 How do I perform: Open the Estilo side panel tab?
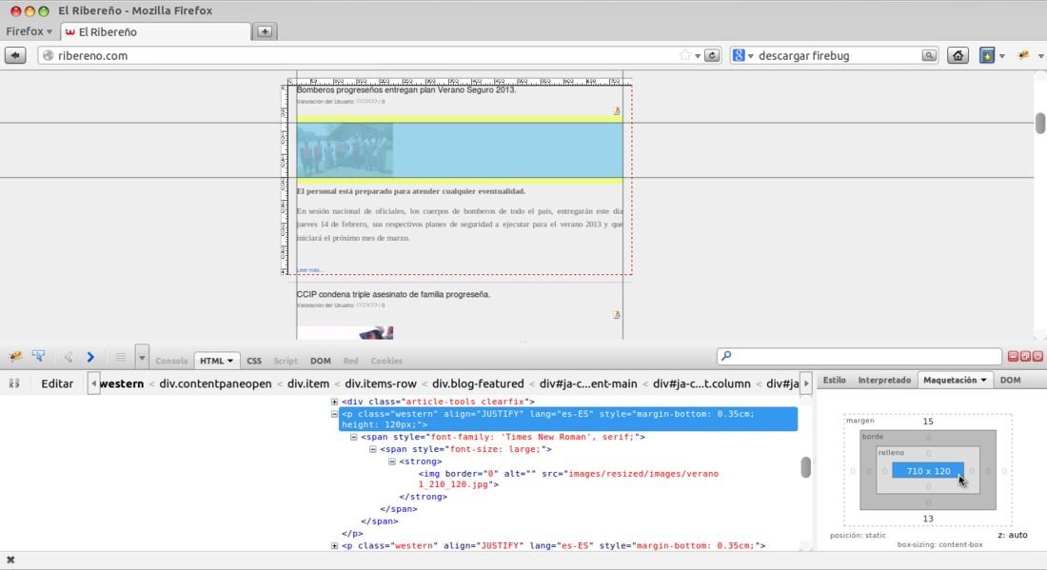click(834, 380)
